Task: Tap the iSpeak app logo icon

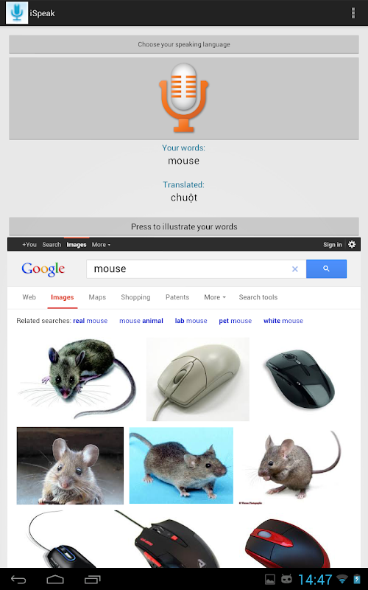Action: coord(17,13)
